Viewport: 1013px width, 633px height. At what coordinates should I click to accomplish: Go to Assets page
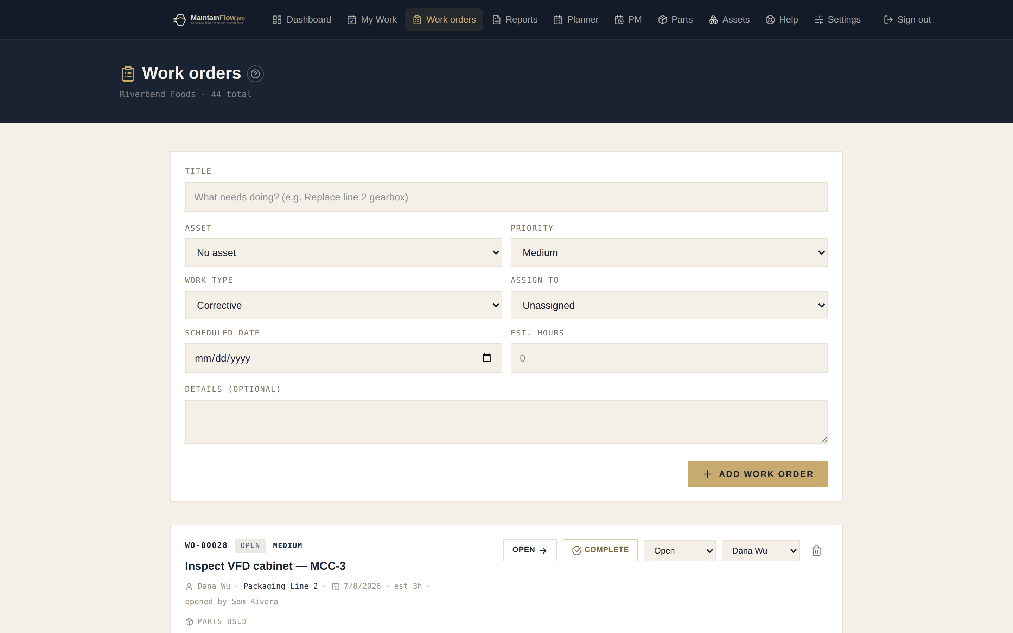pyautogui.click(x=729, y=20)
